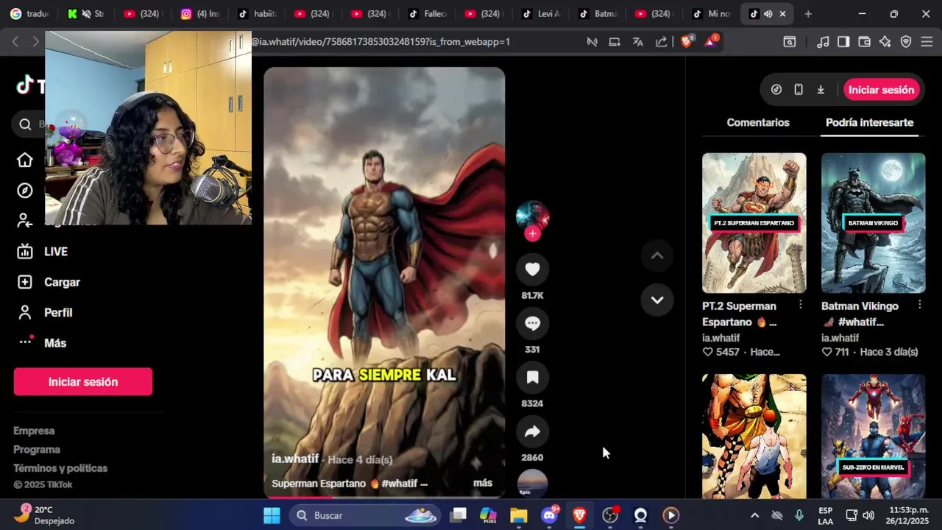This screenshot has width=942, height=530.
Task: Open PT.2 Superman Espartano thumbnail
Action: tap(754, 223)
